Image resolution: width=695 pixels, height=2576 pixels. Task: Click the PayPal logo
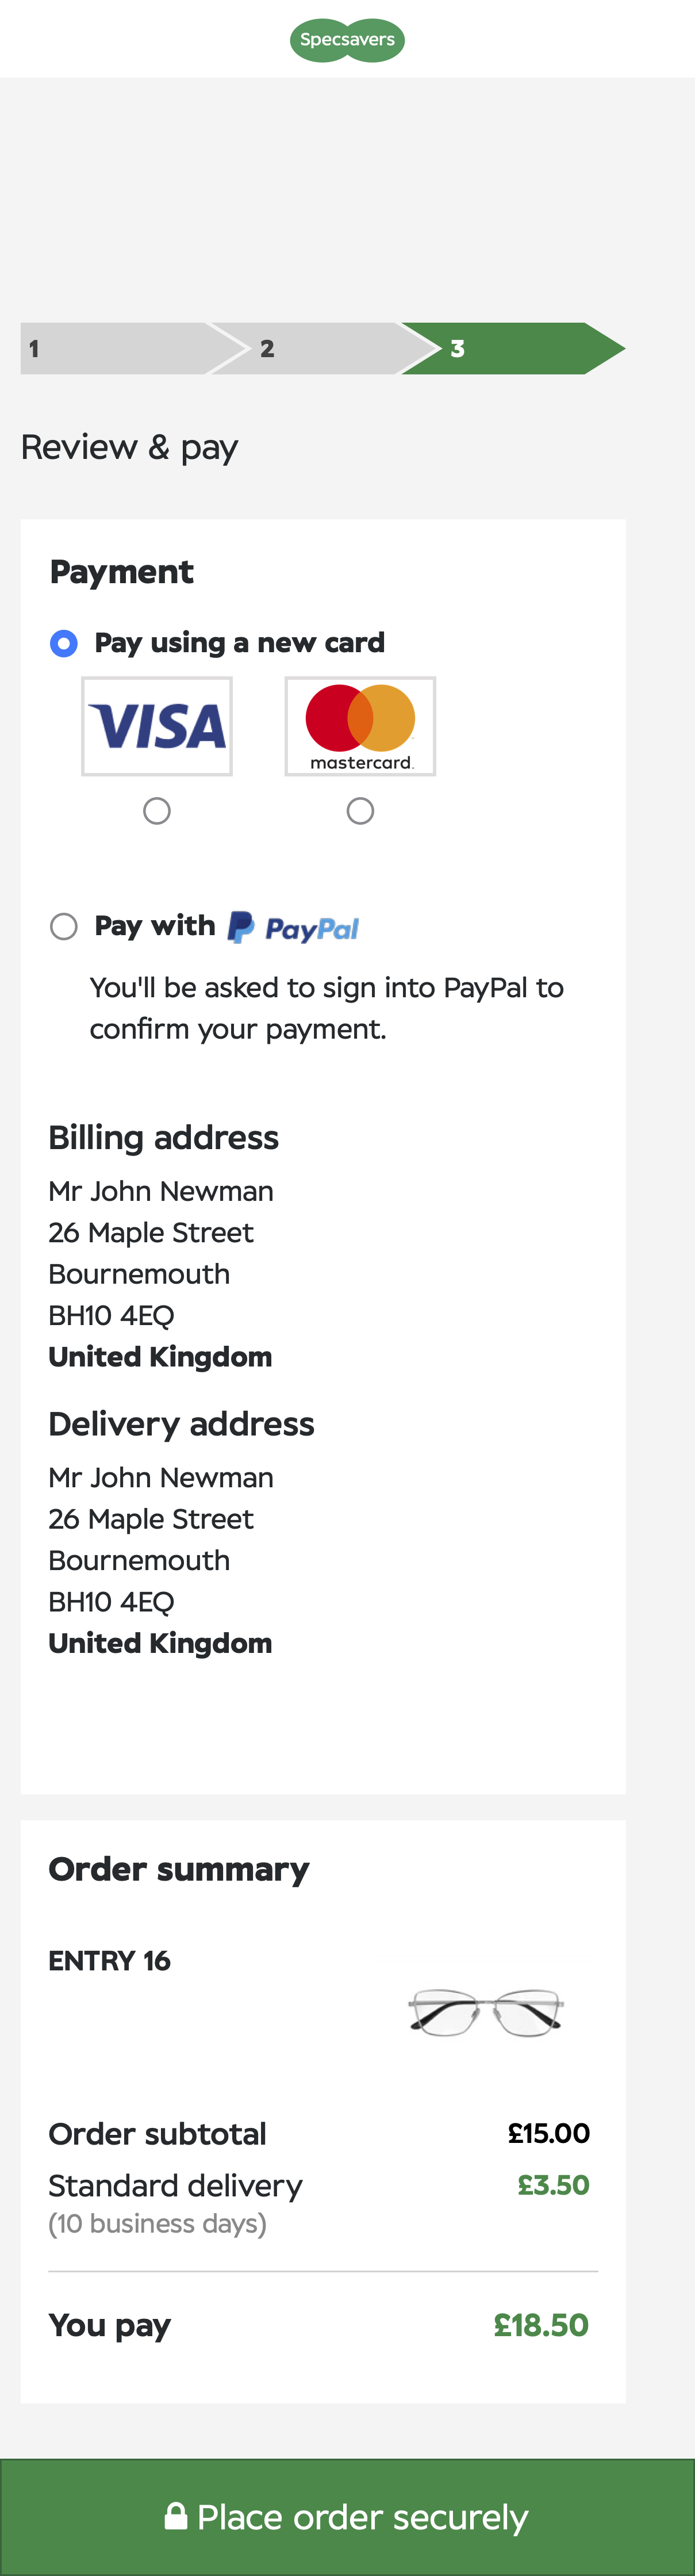click(x=294, y=928)
